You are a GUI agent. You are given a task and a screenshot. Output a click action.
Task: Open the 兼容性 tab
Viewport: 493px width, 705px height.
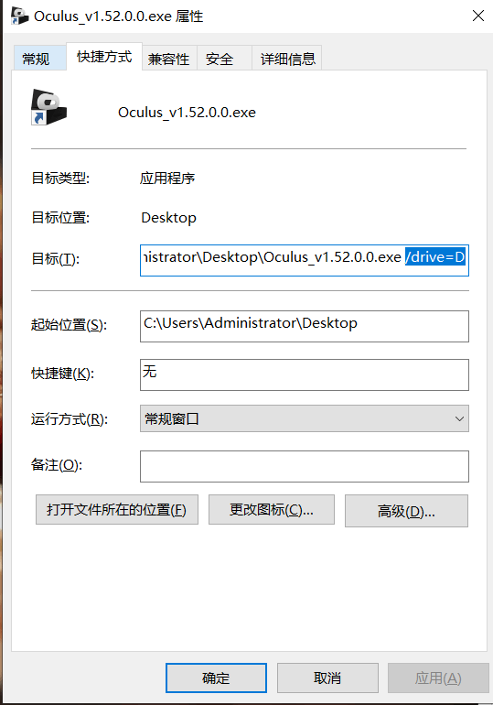pyautogui.click(x=169, y=59)
